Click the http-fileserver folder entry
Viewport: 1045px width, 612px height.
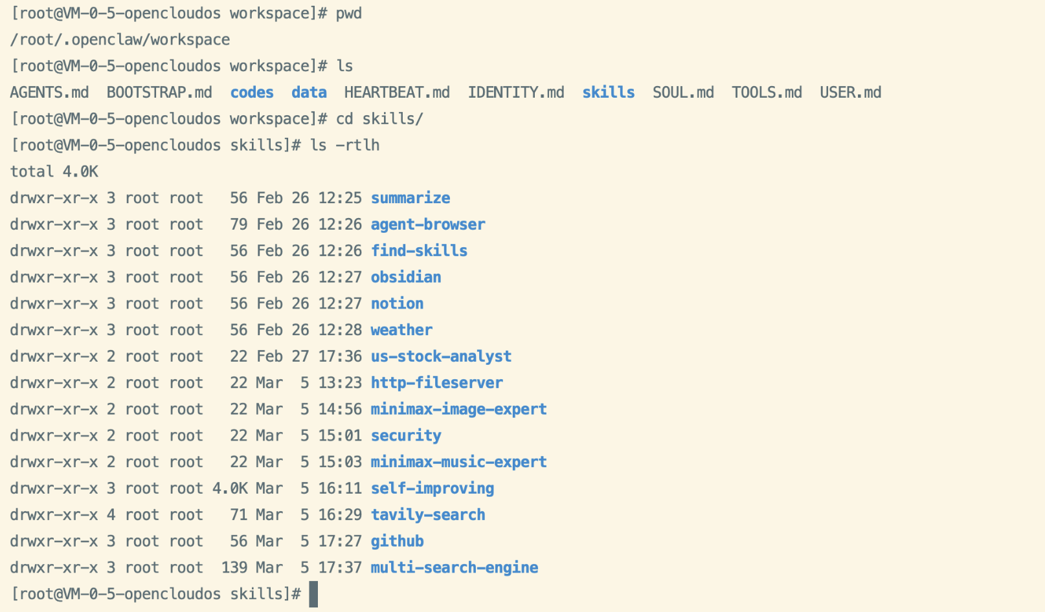click(437, 383)
